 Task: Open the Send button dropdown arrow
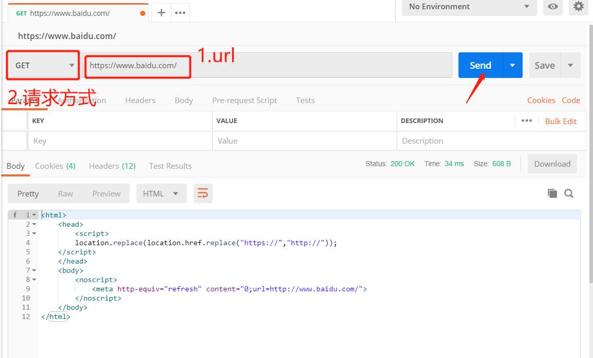click(x=512, y=65)
